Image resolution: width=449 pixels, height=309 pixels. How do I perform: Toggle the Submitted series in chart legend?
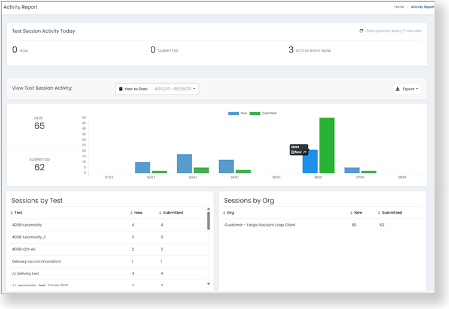tap(262, 113)
